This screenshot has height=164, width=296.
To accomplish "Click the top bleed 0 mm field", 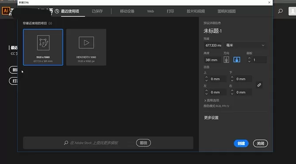I will (x=218, y=79).
